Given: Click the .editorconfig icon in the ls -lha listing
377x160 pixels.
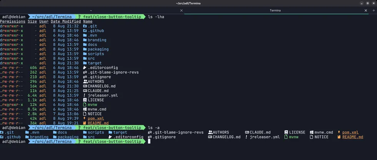Looking at the screenshot, I should (85, 68).
